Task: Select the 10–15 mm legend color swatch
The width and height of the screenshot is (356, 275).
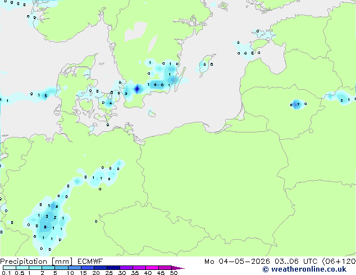Action: (x=74, y=268)
